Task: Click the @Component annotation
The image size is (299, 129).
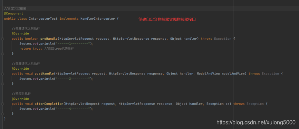Action: (x=13, y=13)
